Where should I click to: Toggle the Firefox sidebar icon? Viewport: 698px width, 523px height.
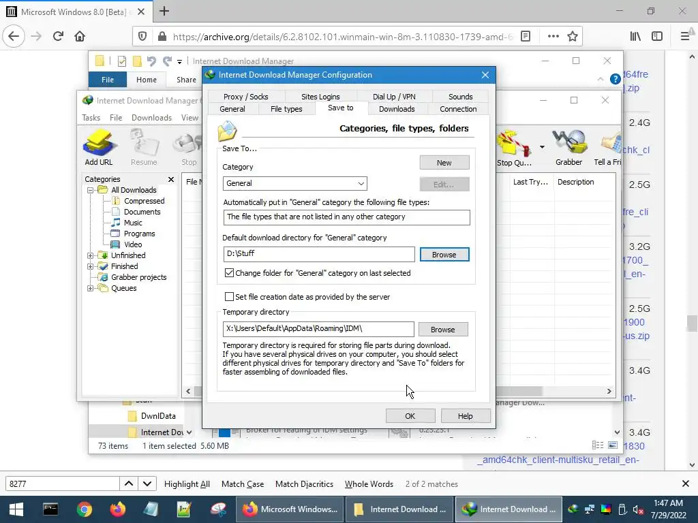(657, 37)
